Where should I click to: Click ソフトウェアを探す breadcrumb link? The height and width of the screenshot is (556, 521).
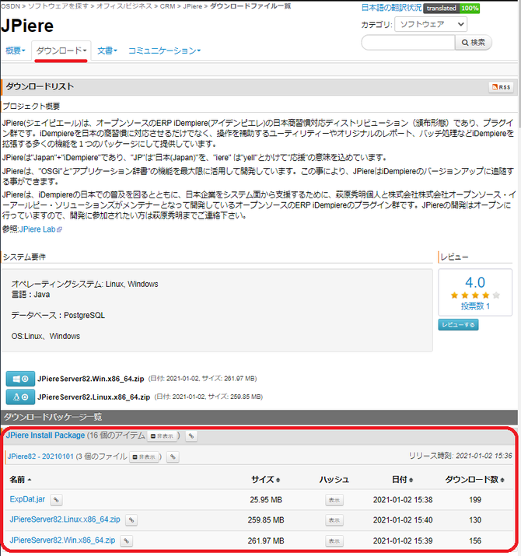point(58,6)
